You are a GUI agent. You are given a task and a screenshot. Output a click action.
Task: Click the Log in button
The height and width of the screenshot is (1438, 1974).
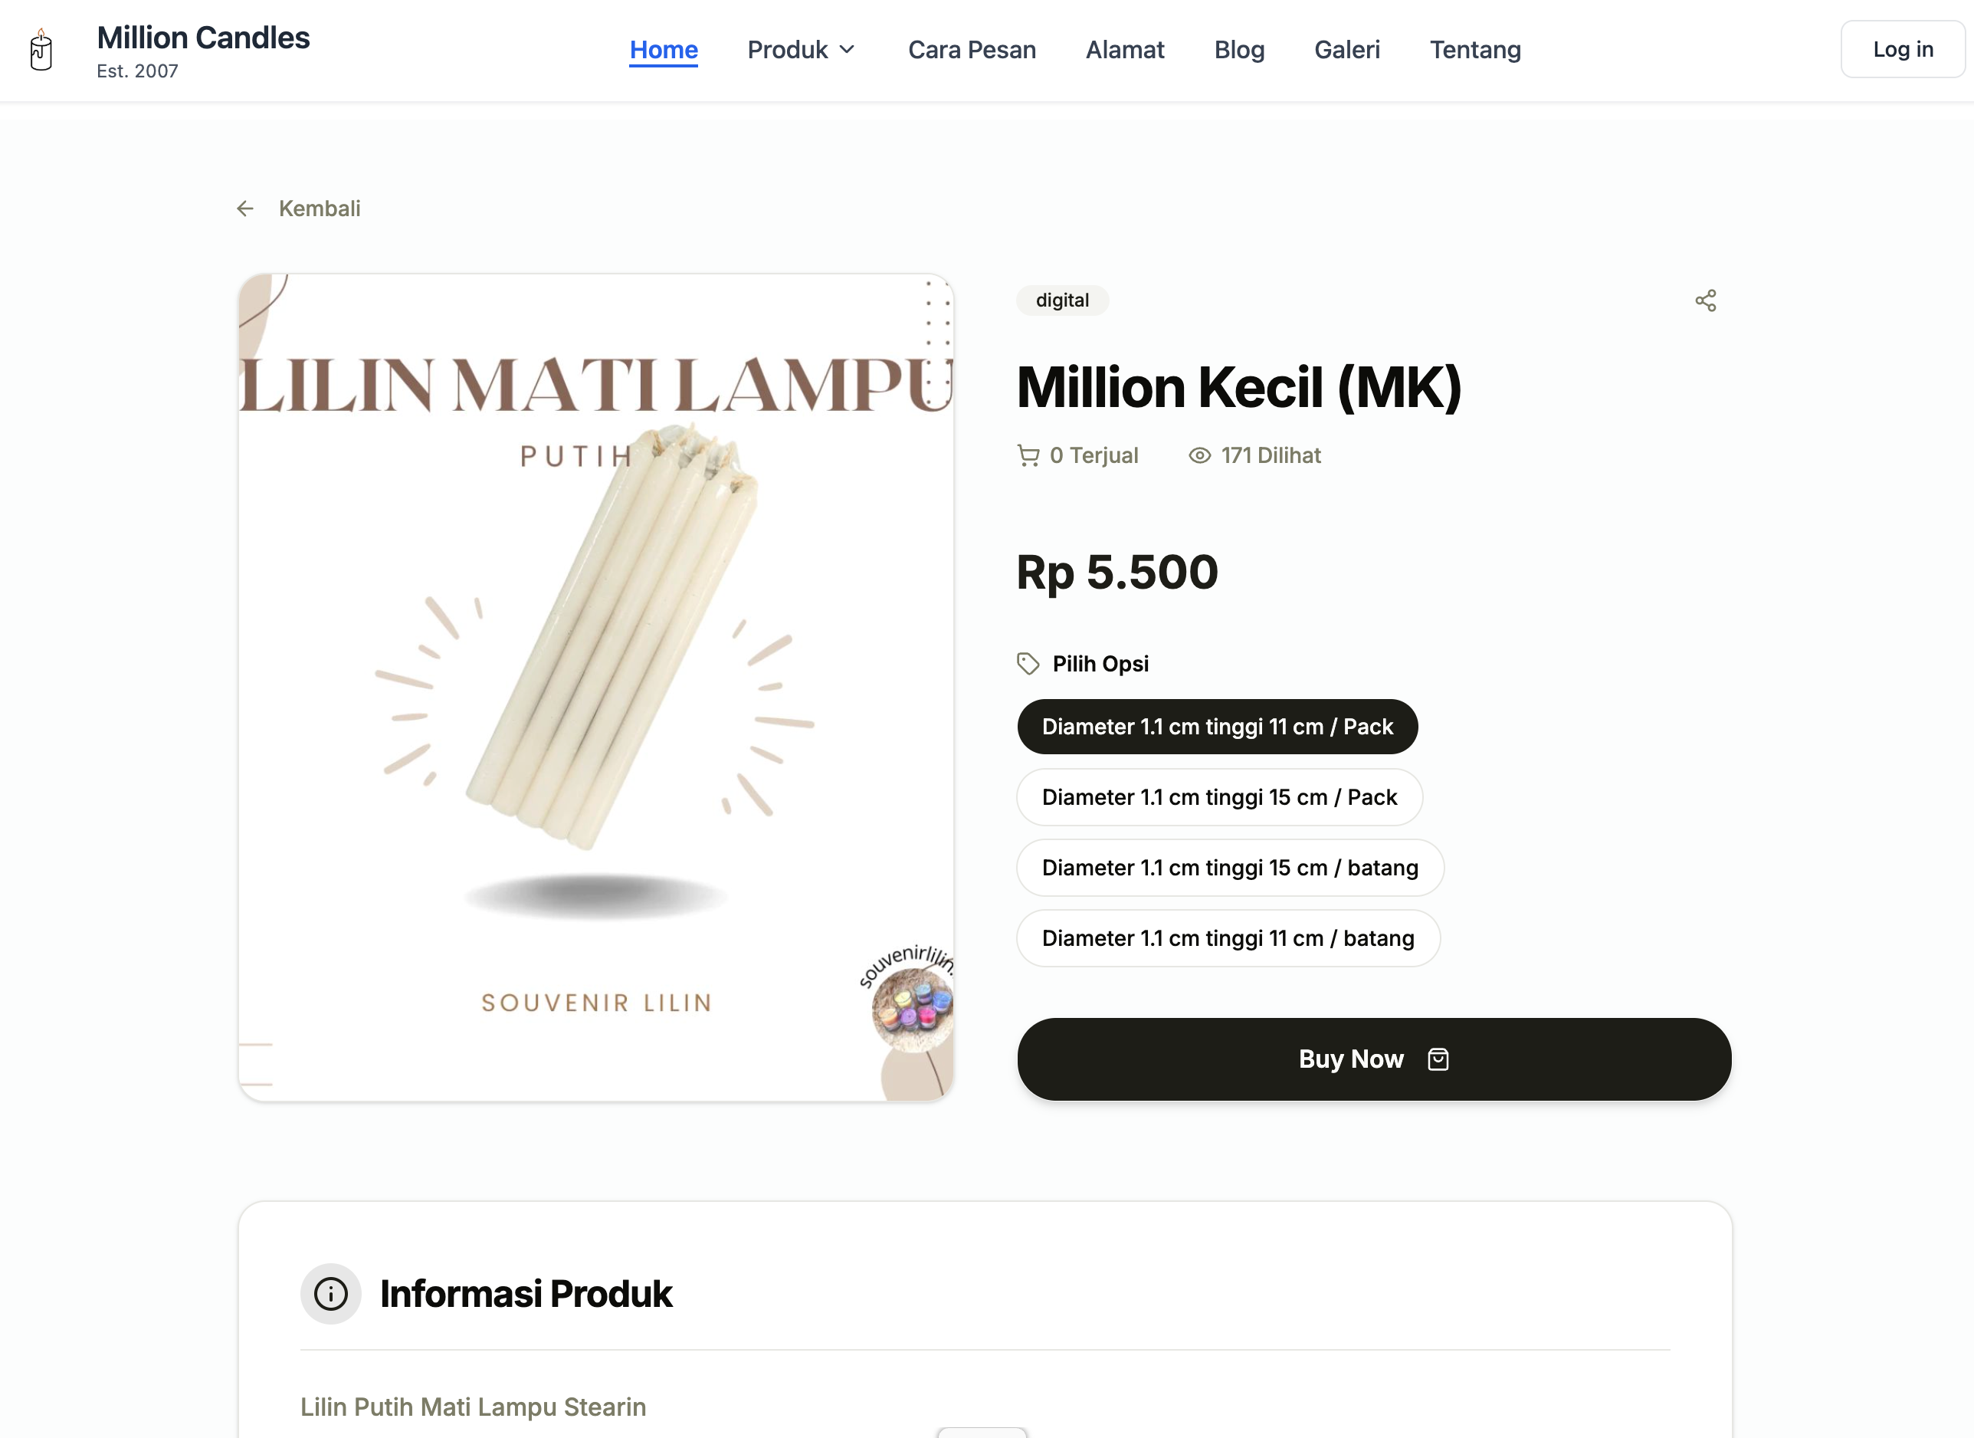coord(1903,50)
